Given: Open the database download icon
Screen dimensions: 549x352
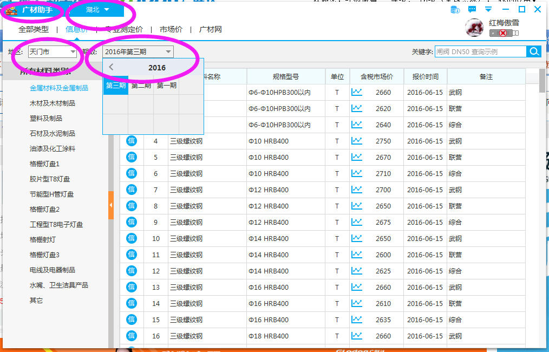Looking at the screenshot, I should [455, 10].
